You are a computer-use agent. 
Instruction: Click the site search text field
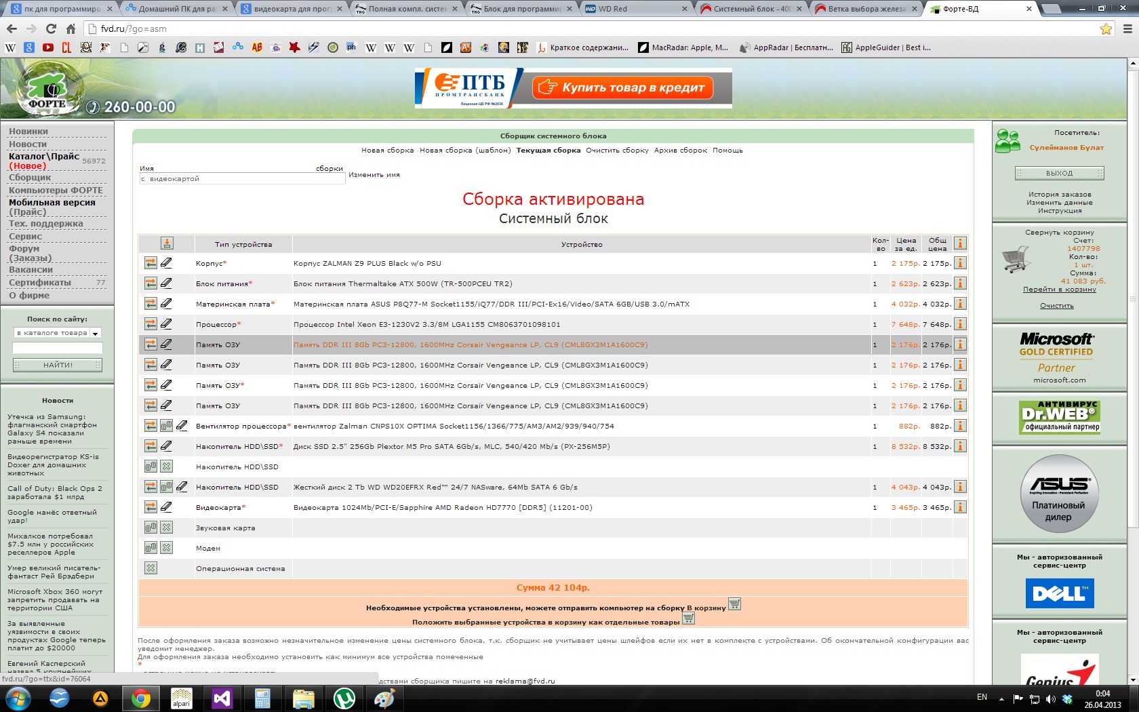58,348
